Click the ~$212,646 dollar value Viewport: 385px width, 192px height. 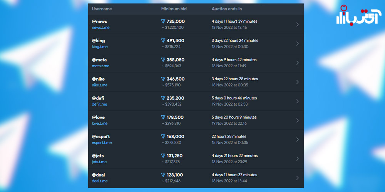pyautogui.click(x=171, y=181)
